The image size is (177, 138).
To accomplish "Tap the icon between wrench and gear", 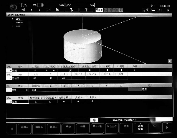I will 161,10.
